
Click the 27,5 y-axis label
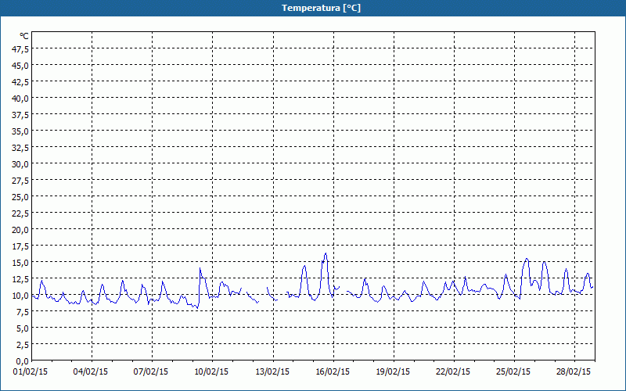[20, 181]
